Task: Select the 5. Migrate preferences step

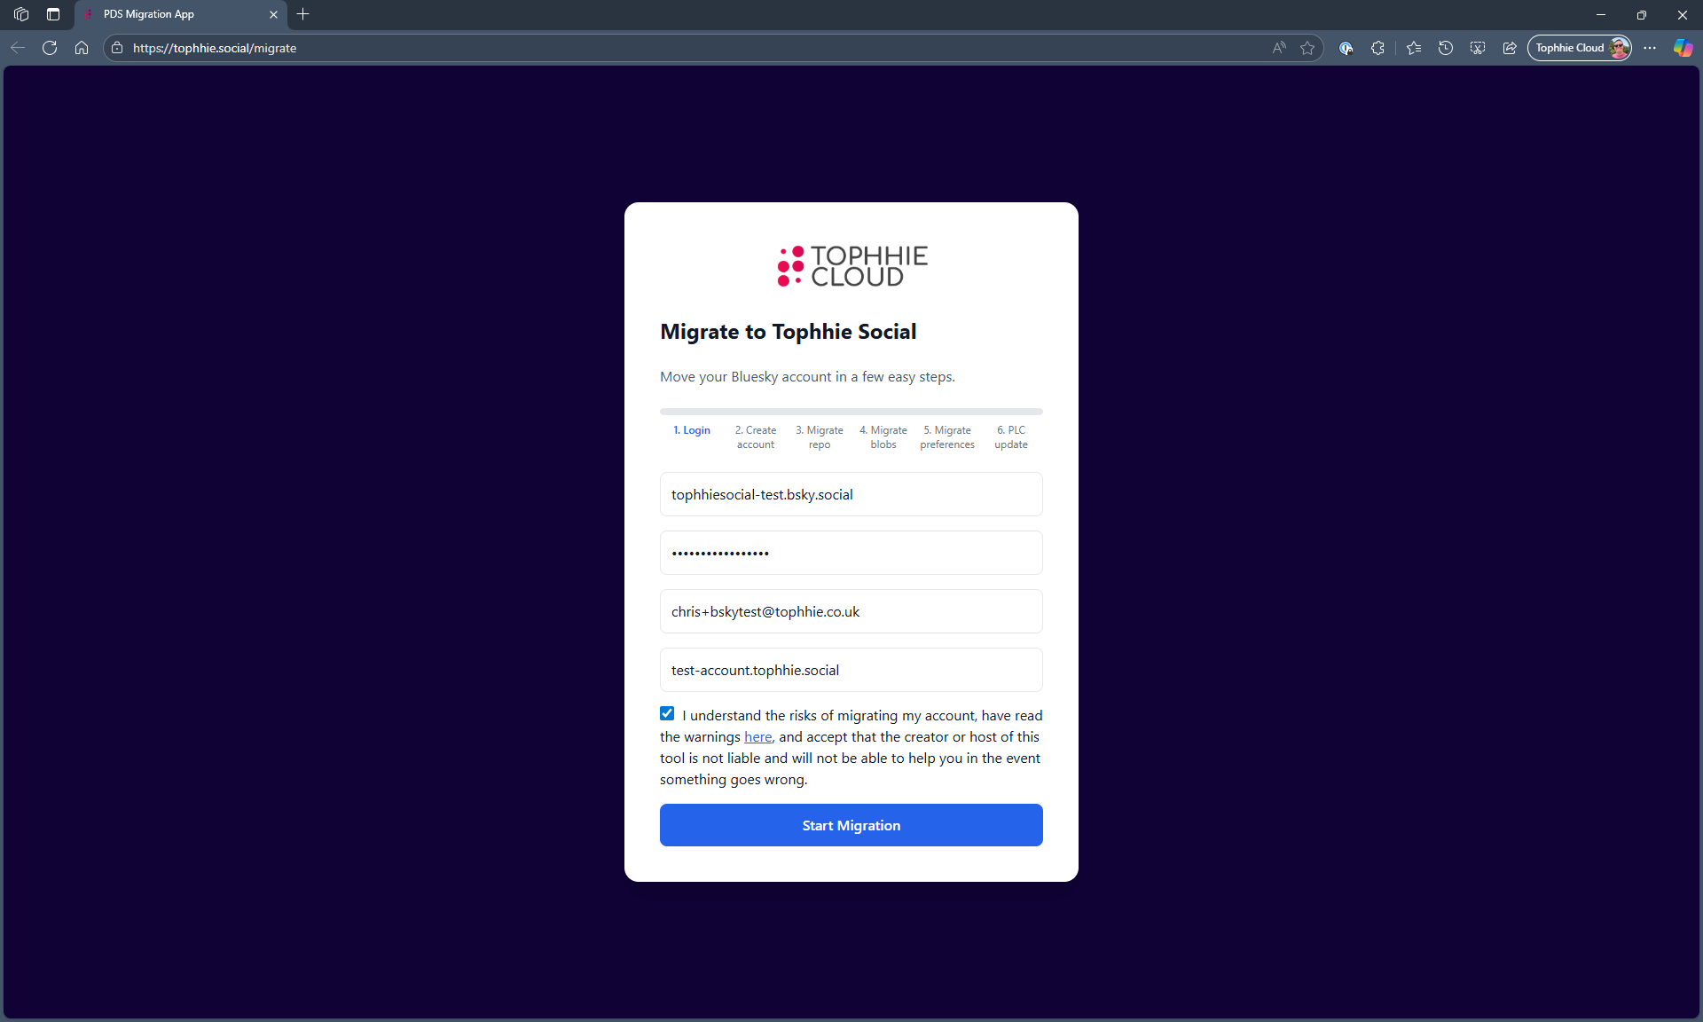Action: [x=947, y=437]
